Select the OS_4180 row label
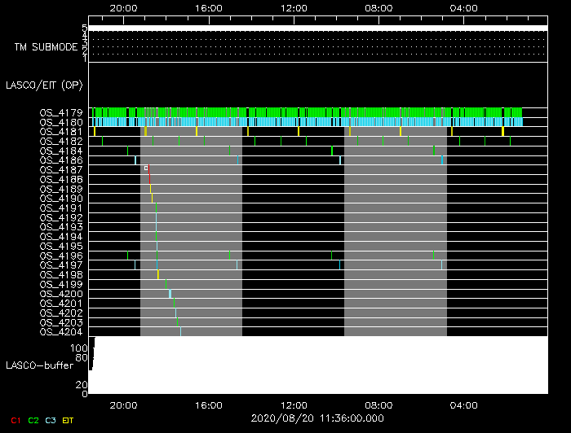571x433 pixels. (x=60, y=122)
